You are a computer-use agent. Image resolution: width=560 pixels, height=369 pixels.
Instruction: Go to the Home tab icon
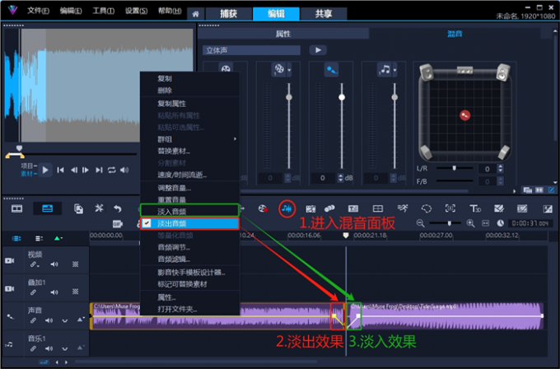pos(195,14)
